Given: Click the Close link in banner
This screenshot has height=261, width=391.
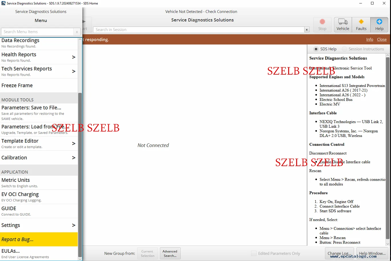Looking at the screenshot, I should [x=382, y=39].
